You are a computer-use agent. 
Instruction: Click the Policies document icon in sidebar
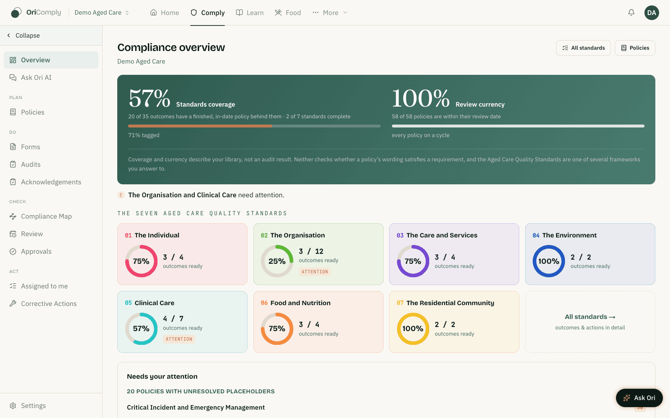(13, 112)
